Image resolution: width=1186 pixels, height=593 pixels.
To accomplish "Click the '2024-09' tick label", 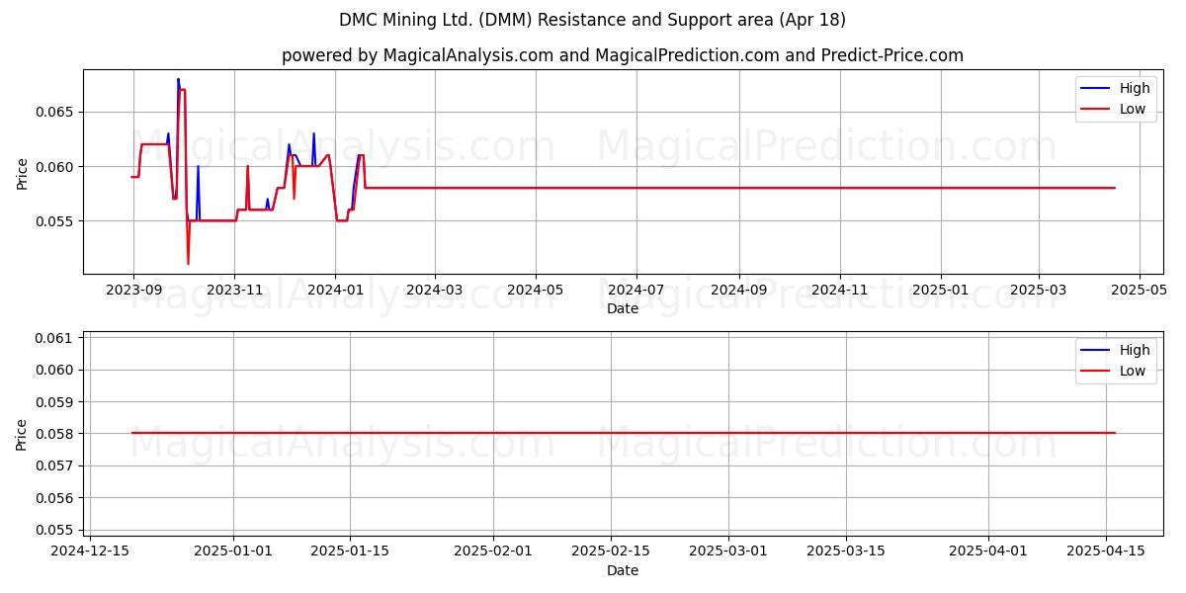I will [x=739, y=290].
